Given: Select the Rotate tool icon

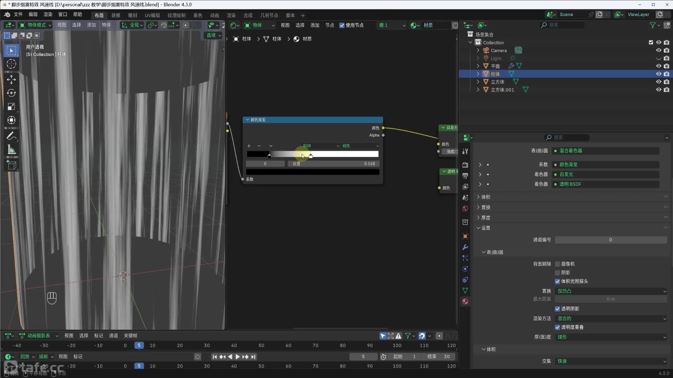Looking at the screenshot, I should [11, 93].
